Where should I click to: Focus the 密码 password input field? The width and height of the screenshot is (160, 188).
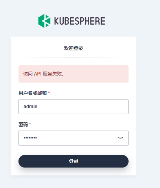(74, 138)
